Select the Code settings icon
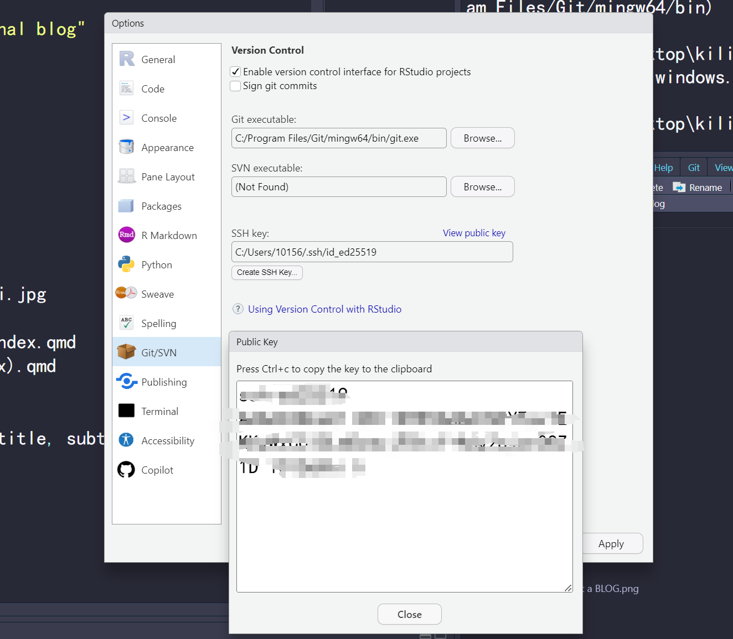Image resolution: width=733 pixels, height=639 pixels. (x=153, y=89)
